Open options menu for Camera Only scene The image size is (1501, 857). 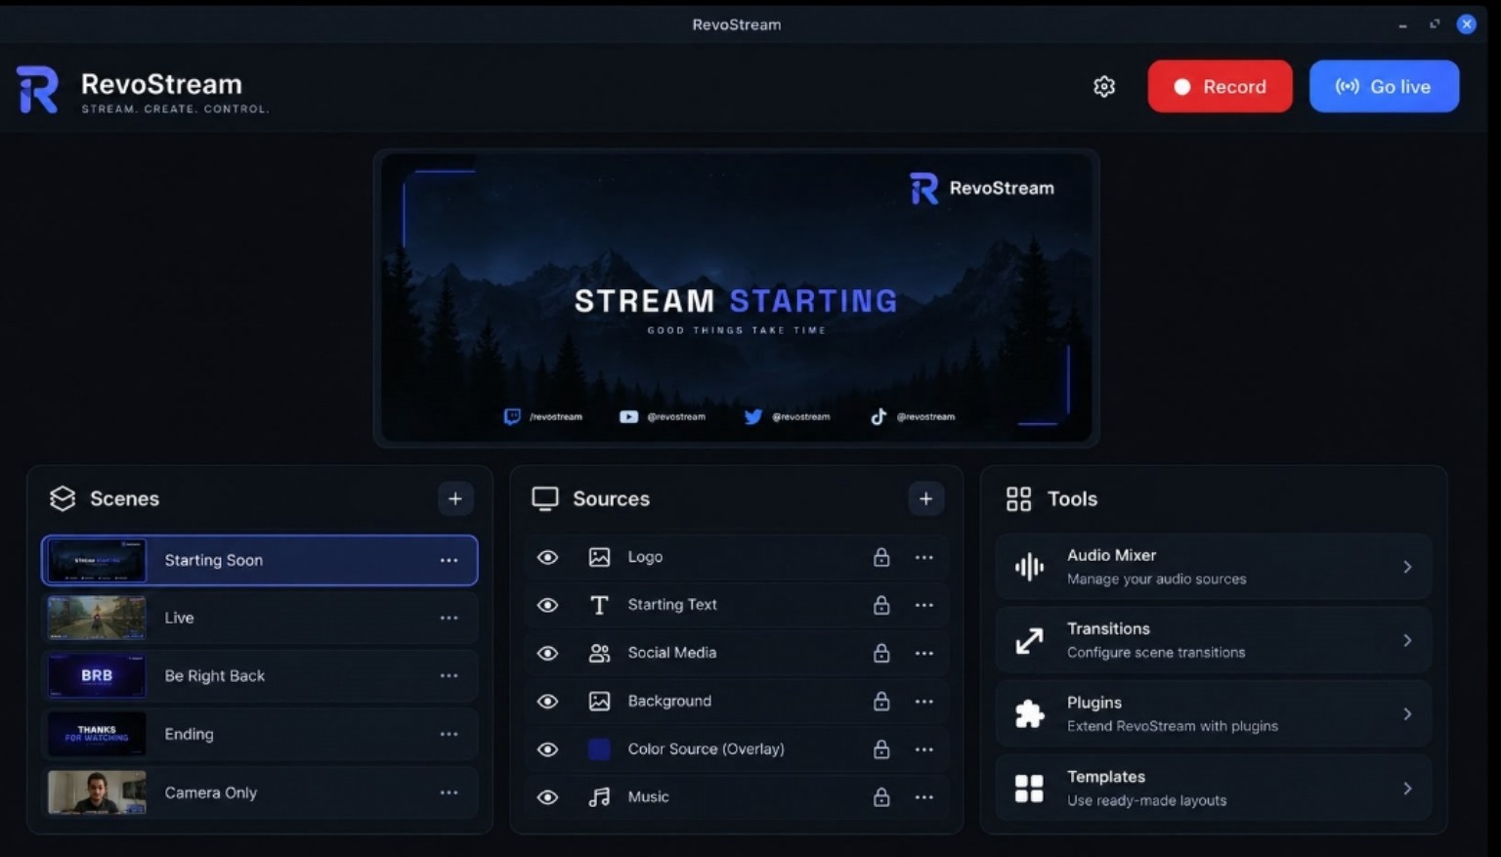point(449,792)
